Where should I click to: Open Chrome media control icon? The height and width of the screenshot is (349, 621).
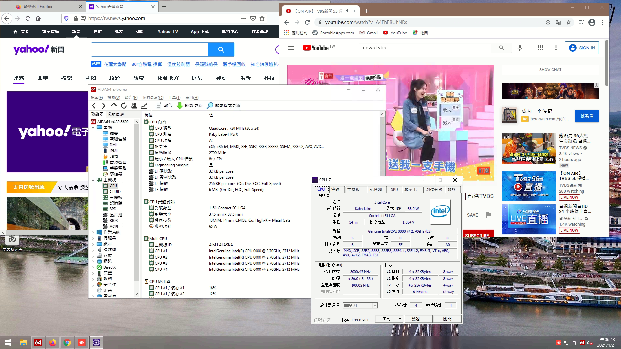click(581, 22)
